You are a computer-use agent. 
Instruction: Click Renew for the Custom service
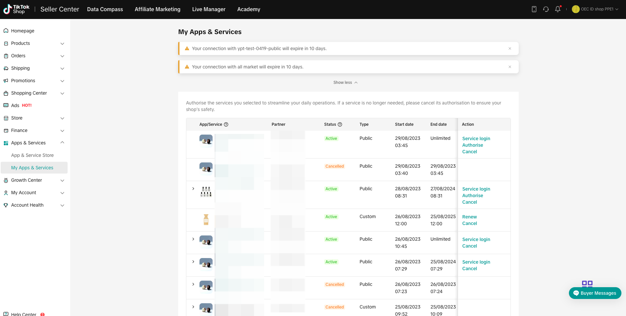point(469,217)
